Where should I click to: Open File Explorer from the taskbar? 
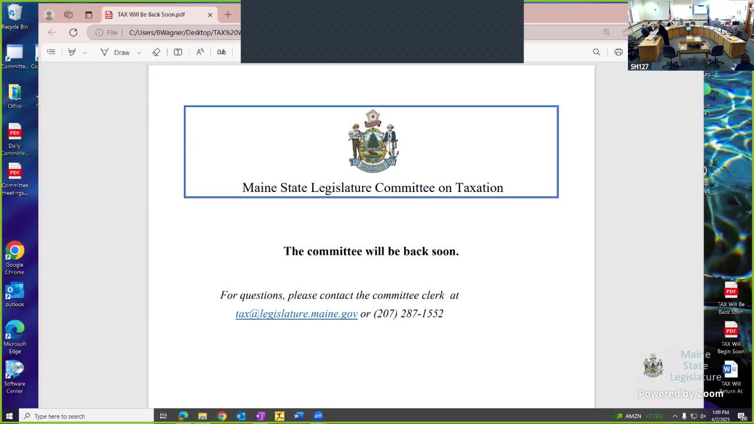coord(202,416)
